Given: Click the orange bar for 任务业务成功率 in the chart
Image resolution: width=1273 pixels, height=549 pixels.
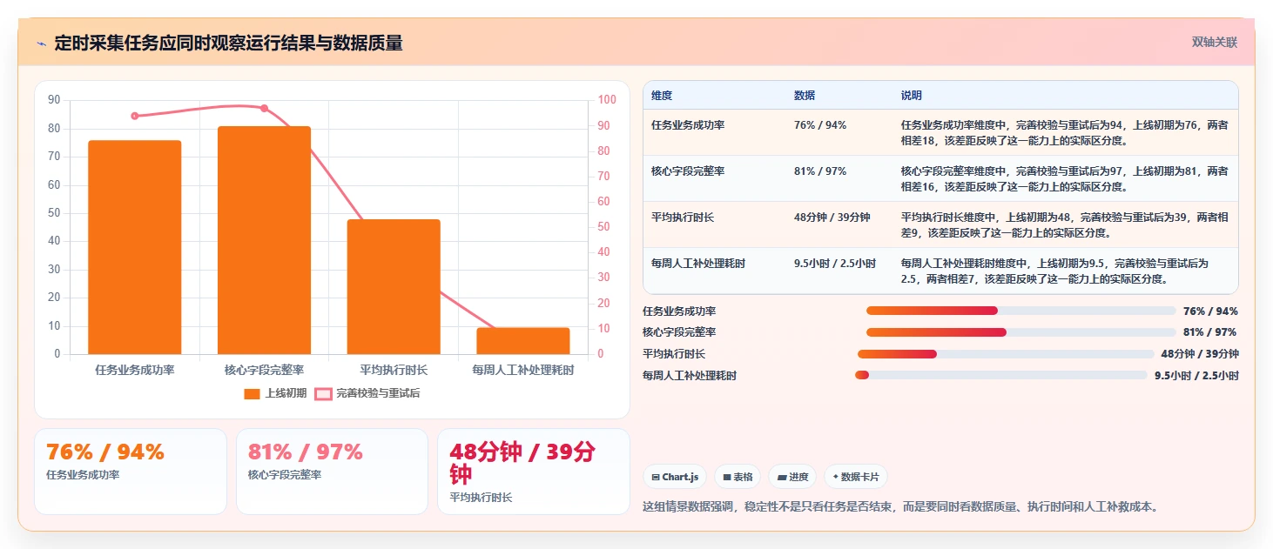Looking at the screenshot, I should pos(134,247).
